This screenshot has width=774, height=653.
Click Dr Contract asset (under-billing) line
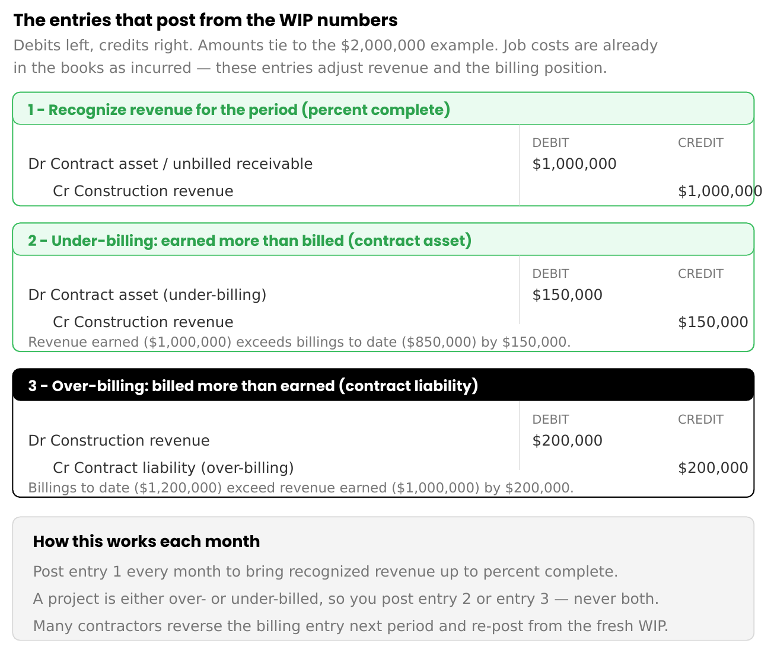click(x=147, y=295)
